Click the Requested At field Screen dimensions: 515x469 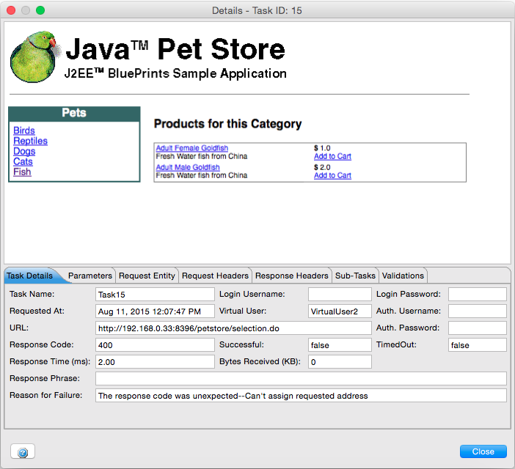(x=155, y=311)
